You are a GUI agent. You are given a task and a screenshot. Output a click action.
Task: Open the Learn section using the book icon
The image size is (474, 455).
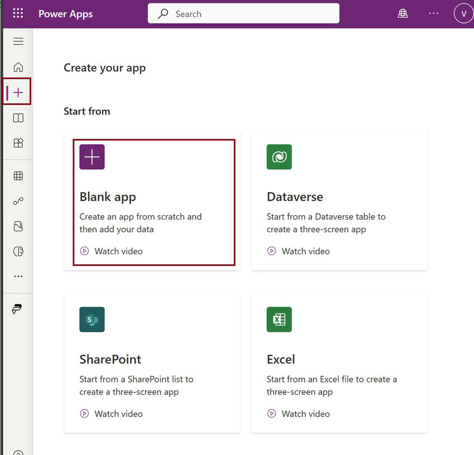18,118
